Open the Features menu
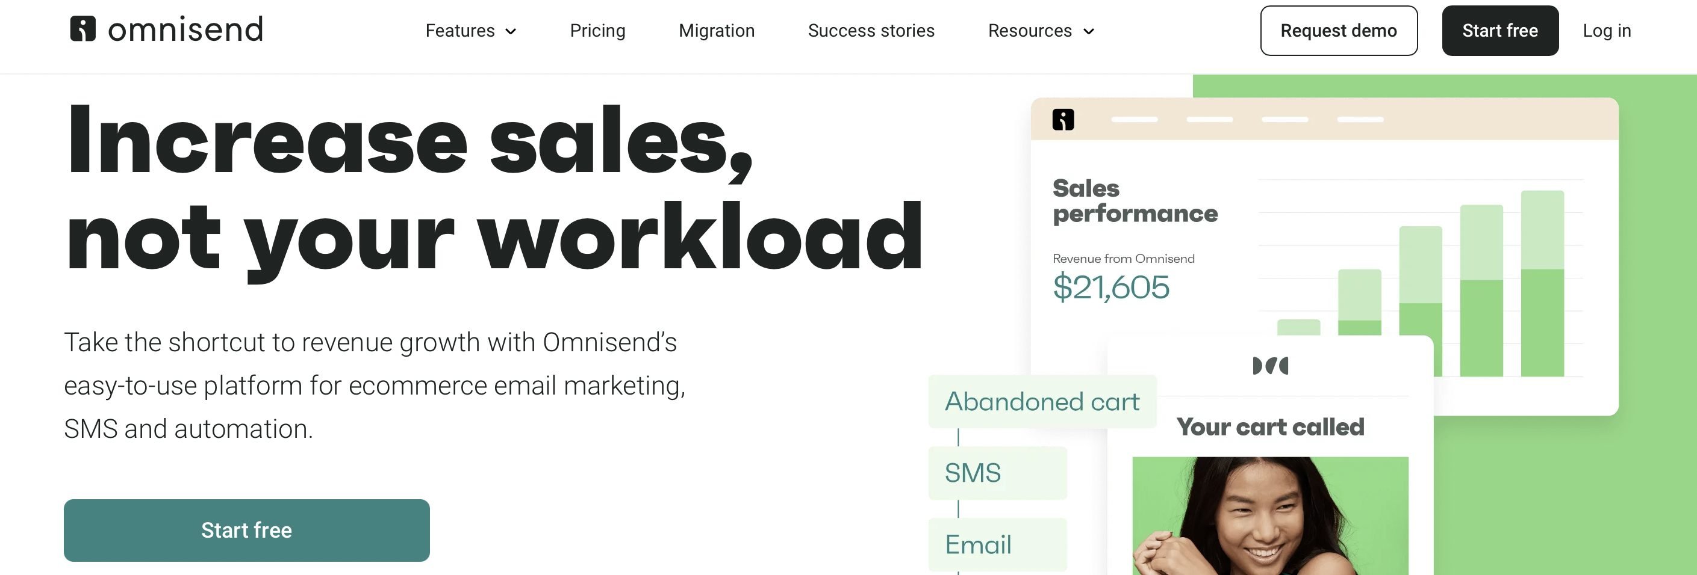 click(460, 31)
